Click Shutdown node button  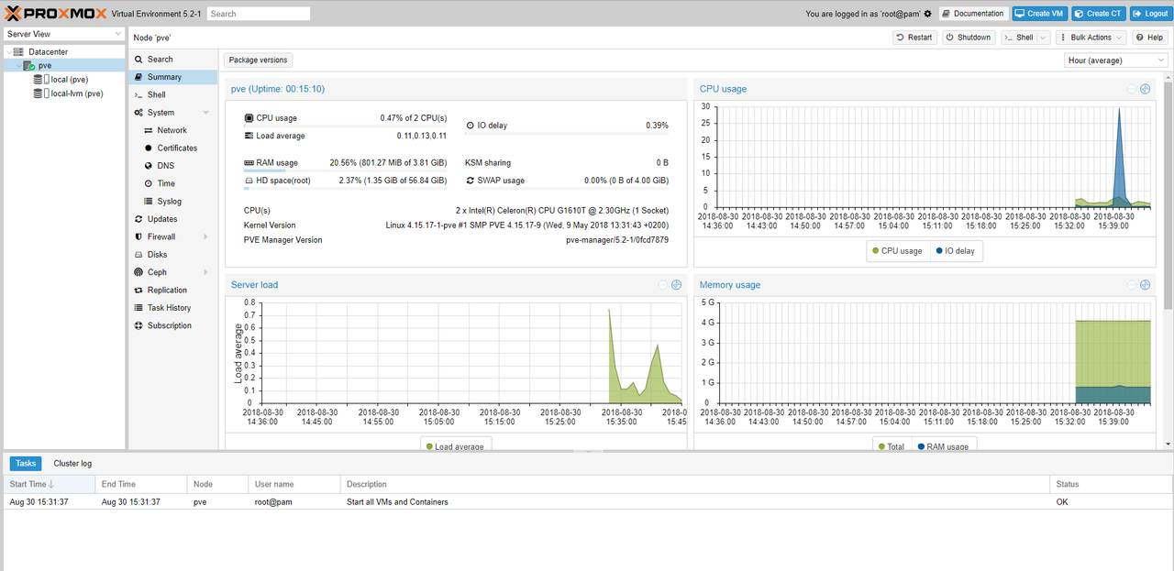(x=969, y=38)
